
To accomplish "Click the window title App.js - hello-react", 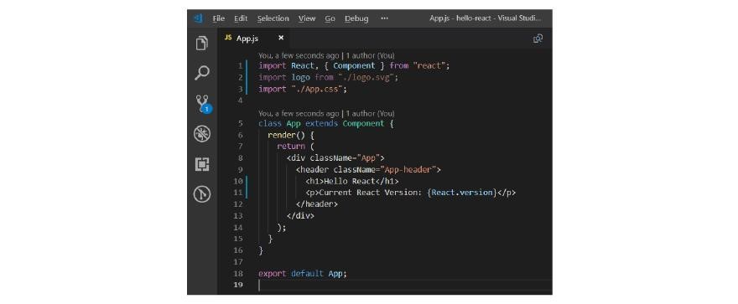I will coord(486,18).
